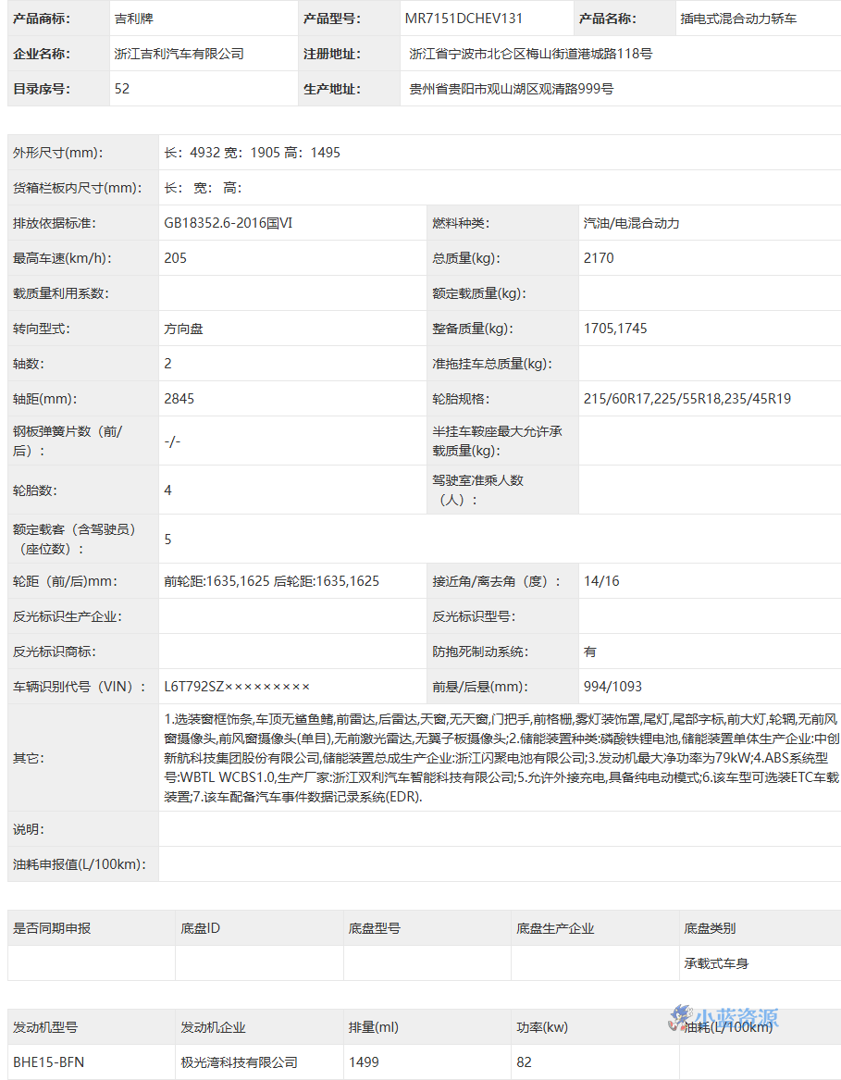
Task: Click registered address 浙江省宁波市北仑区梅山街道港城路118号
Action: [531, 54]
